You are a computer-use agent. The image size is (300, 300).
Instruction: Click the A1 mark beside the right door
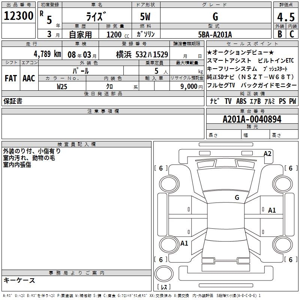[x=272, y=210]
